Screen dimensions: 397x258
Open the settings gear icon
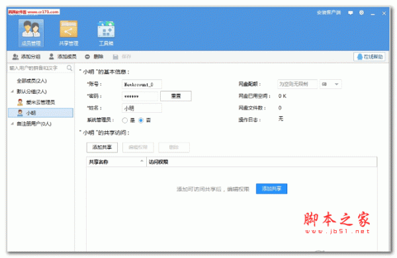pos(361,13)
